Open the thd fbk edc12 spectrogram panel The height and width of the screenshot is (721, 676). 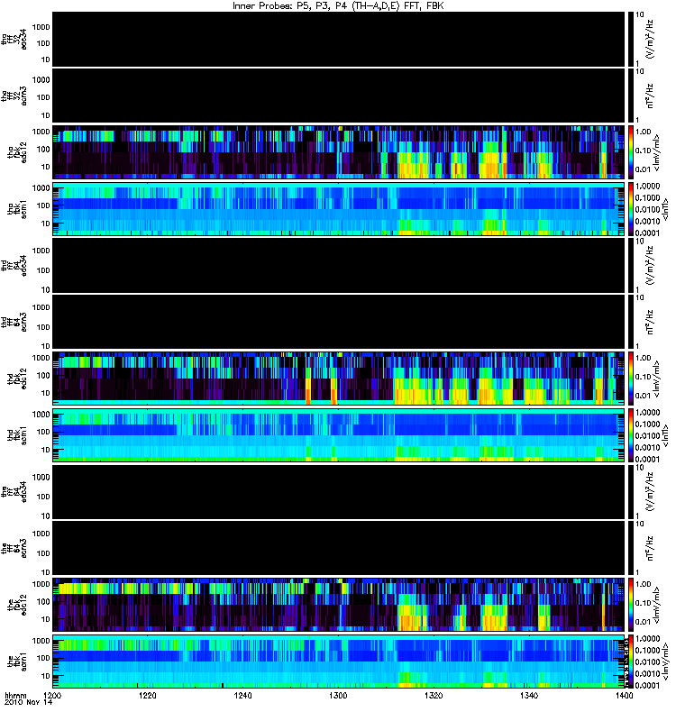point(339,379)
